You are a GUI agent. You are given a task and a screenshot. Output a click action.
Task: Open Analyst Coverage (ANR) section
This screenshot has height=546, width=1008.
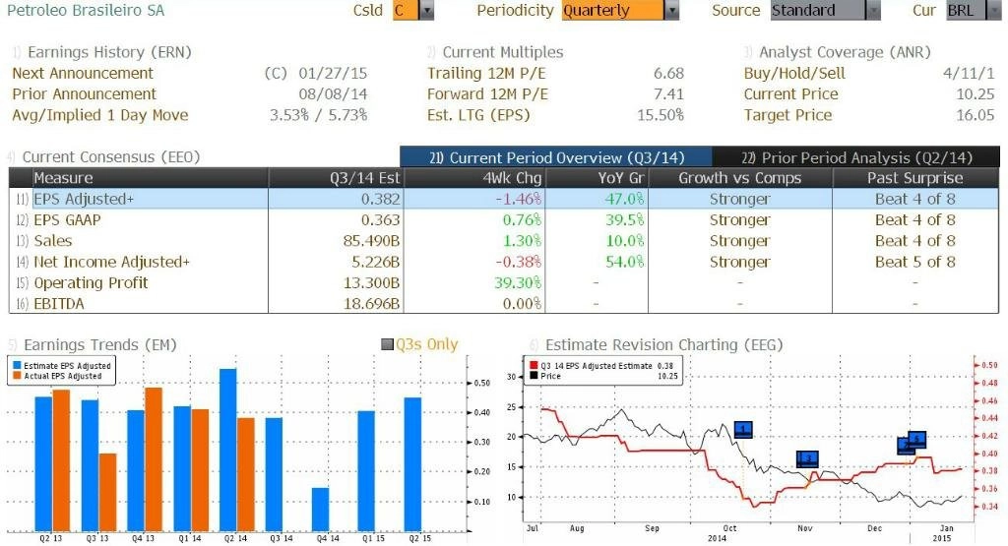point(845,52)
